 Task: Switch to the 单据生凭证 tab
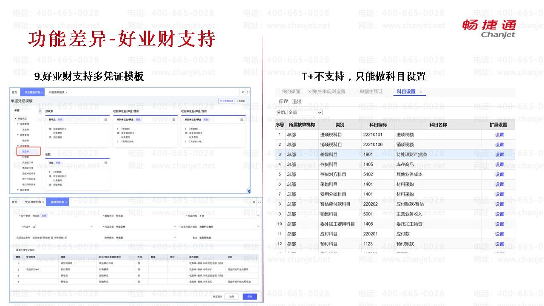(x=371, y=92)
